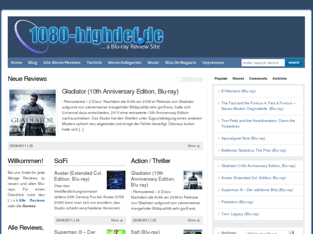Open Salt (Blu-ray) title link
Viewport: 313px width, 234px height.
coord(146,232)
